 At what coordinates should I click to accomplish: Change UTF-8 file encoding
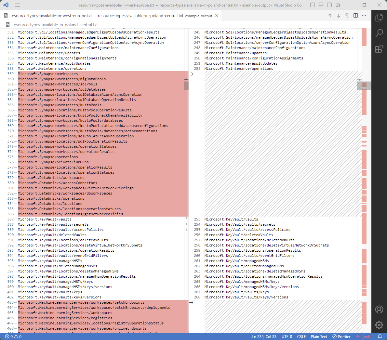coord(287,336)
